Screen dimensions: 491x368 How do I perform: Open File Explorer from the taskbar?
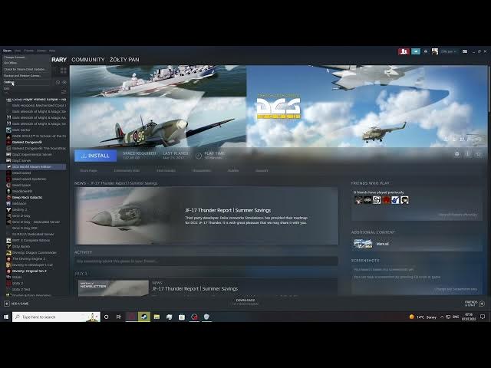point(157,317)
